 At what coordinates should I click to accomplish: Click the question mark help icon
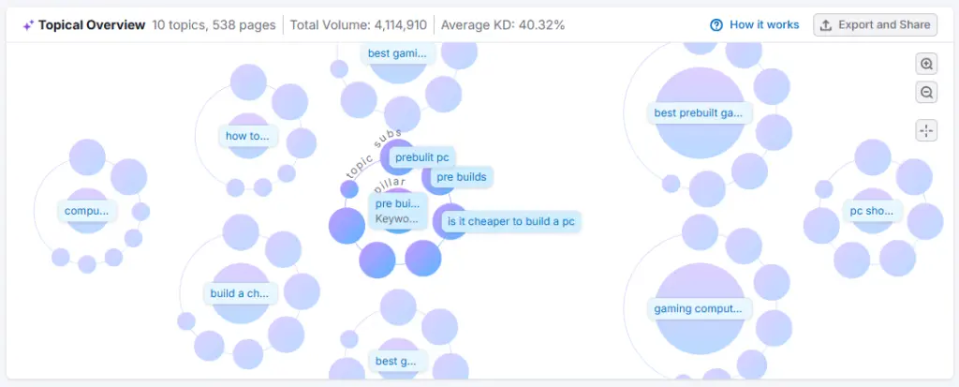[x=716, y=25]
